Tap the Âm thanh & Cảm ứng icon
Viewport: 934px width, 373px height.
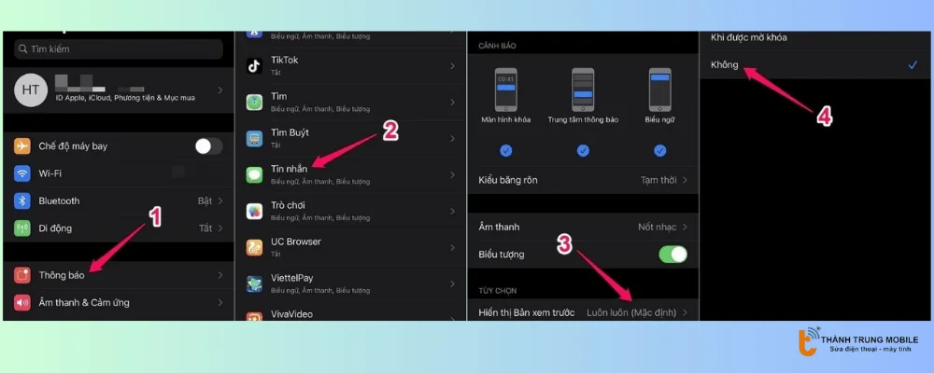(x=22, y=303)
